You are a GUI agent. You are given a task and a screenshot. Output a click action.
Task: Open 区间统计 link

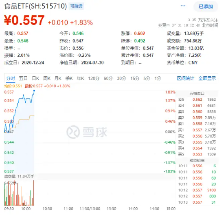(x=185, y=78)
